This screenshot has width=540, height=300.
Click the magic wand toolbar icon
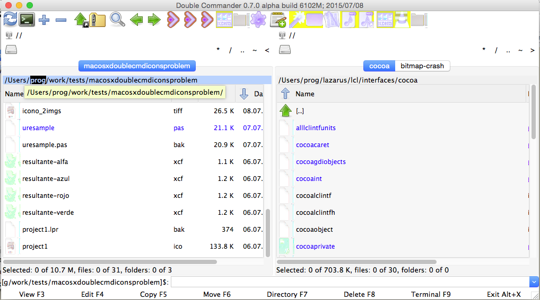[x=296, y=20]
